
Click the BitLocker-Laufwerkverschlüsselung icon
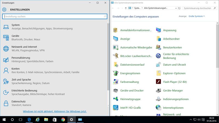pos(116,56)
